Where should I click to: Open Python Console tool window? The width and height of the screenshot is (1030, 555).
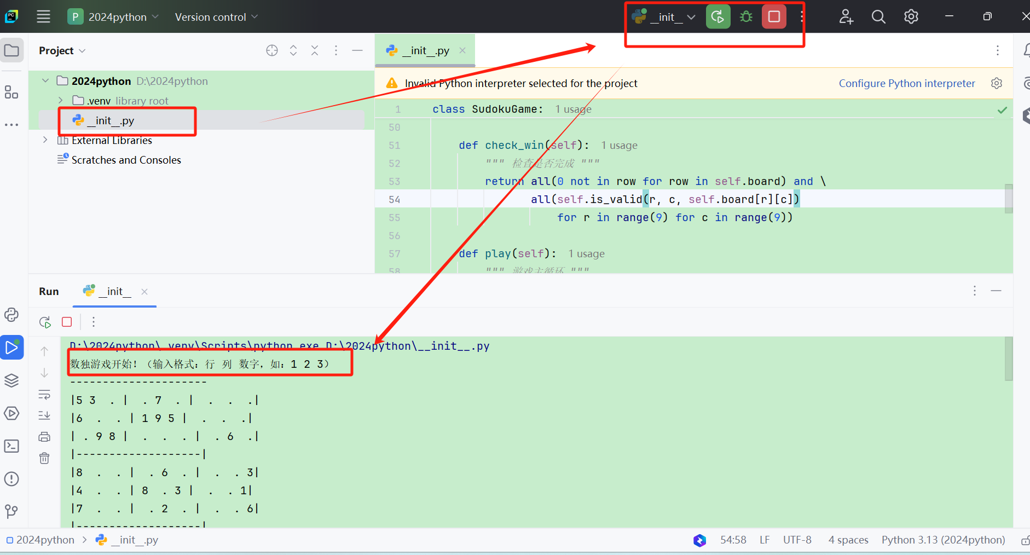[x=11, y=315]
